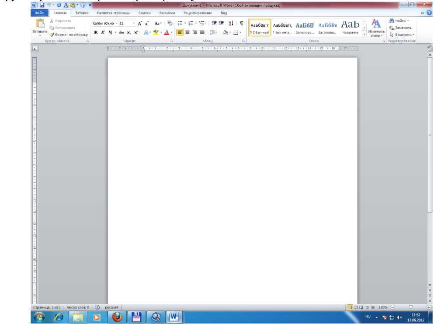Toggle Bold (Ж) formatting

[x=96, y=32]
